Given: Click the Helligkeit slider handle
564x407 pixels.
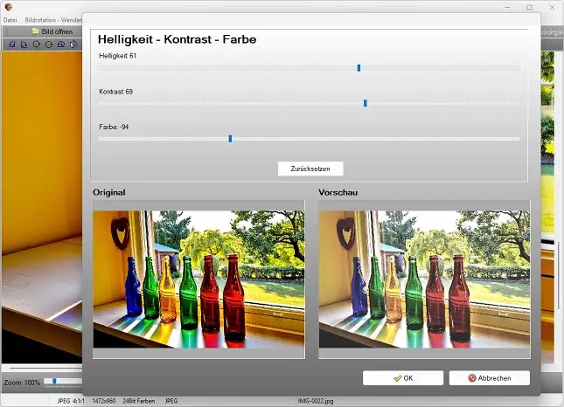Looking at the screenshot, I should click(359, 67).
